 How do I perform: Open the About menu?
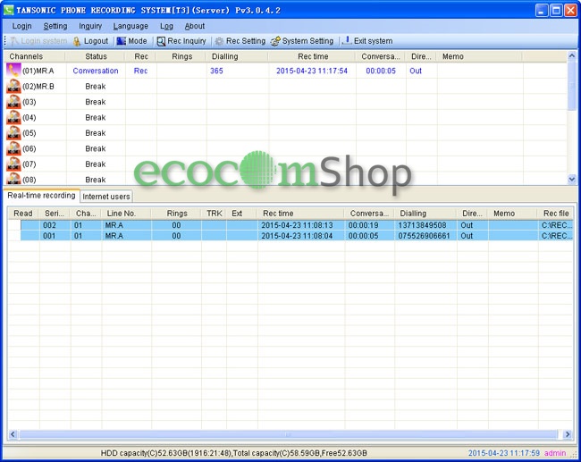click(x=195, y=26)
